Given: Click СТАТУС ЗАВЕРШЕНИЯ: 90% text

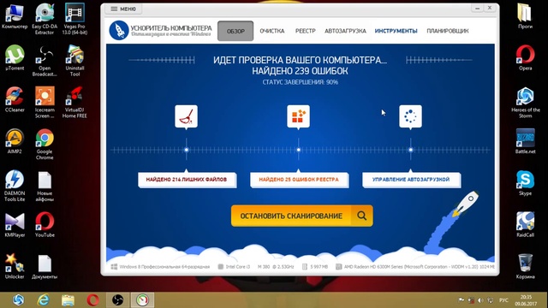Looking at the screenshot, I should 300,82.
